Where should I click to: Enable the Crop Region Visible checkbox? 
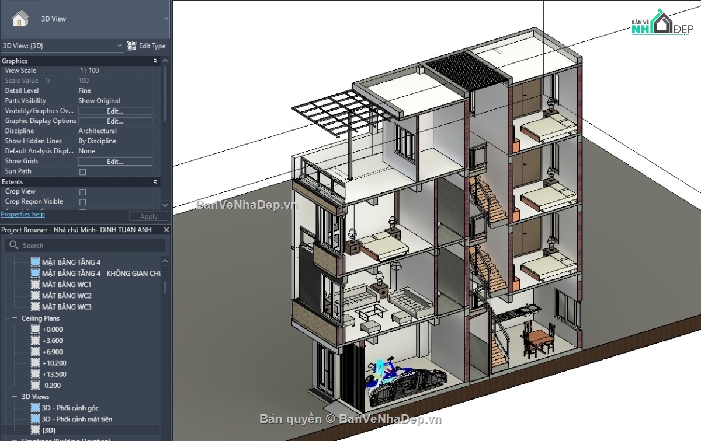tap(82, 202)
